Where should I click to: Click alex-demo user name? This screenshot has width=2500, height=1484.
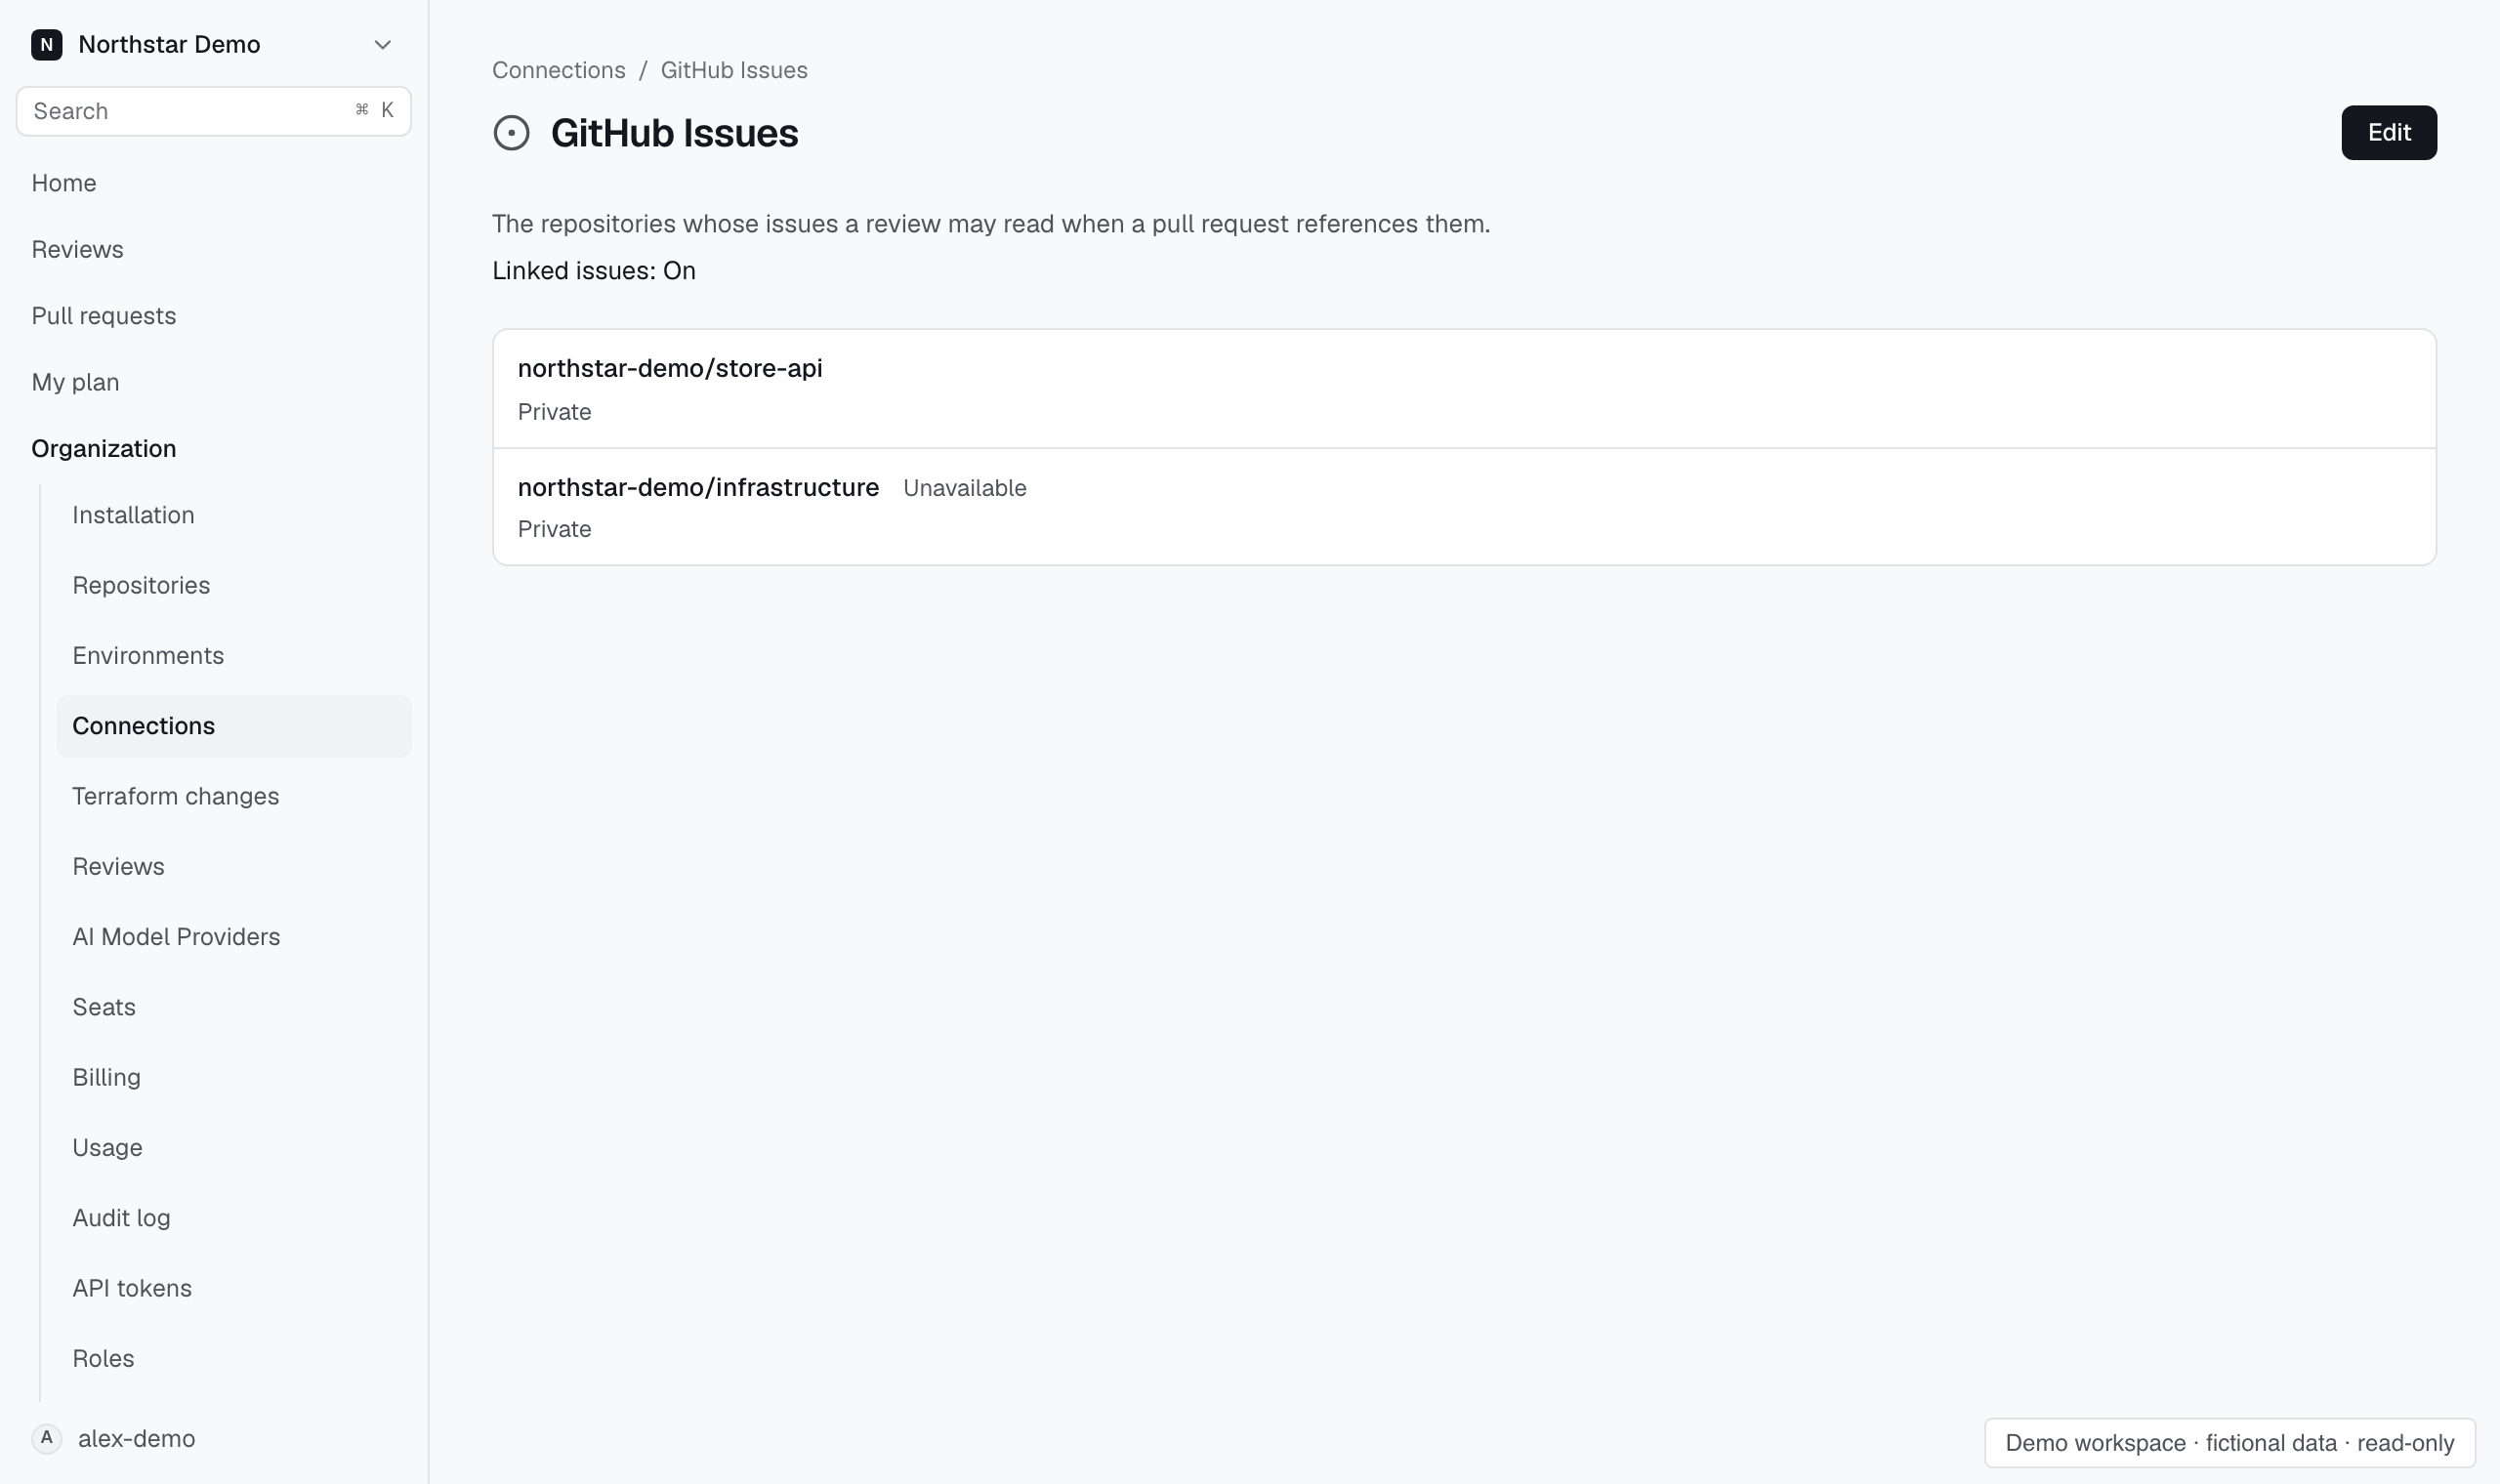pyautogui.click(x=137, y=1439)
